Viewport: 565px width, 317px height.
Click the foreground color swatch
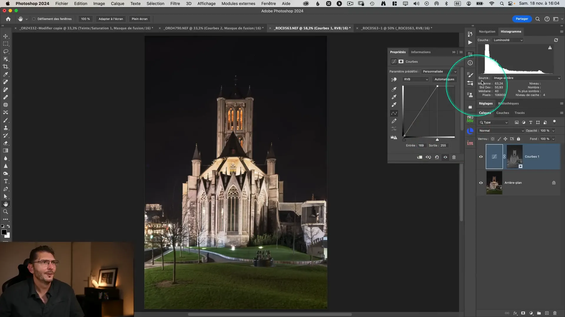coord(4,232)
